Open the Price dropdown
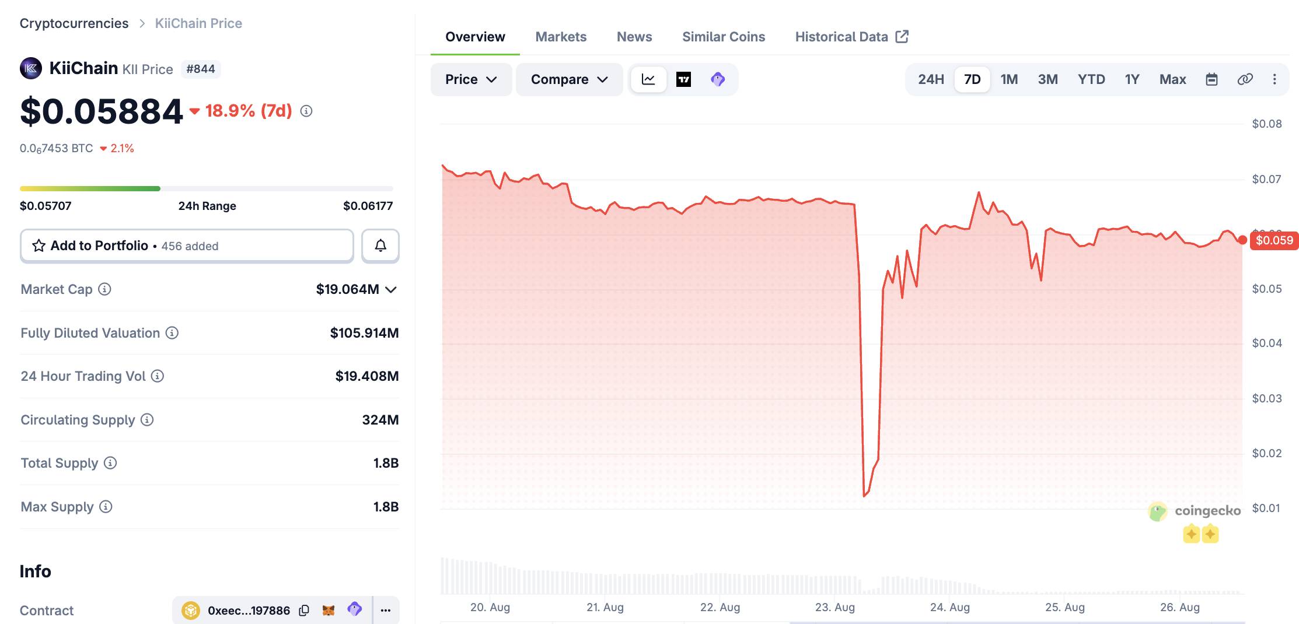 471,79
